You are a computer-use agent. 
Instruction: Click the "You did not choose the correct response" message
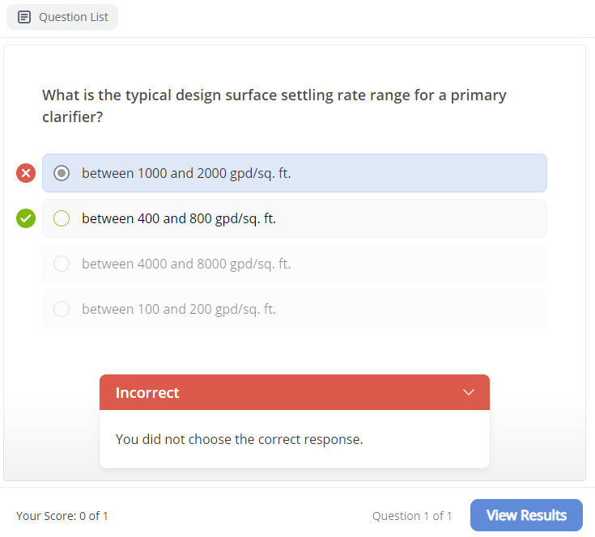[239, 439]
